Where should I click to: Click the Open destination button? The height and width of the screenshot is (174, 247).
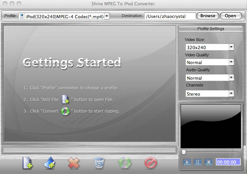click(231, 16)
